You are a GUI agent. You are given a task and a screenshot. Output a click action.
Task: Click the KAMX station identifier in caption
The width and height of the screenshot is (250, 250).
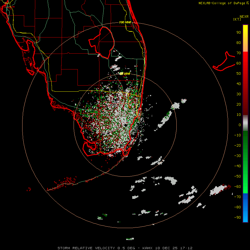coord(147,248)
